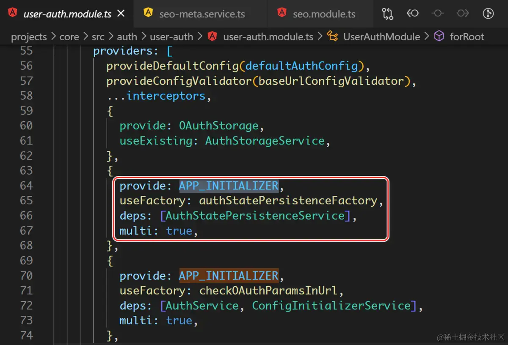Click 'OAuthStorage' on line 60
The width and height of the screenshot is (508, 345).
click(x=218, y=126)
